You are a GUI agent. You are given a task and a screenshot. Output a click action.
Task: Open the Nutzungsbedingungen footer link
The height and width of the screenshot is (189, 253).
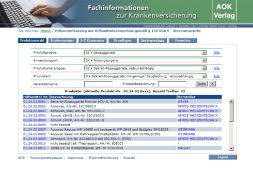(46, 158)
